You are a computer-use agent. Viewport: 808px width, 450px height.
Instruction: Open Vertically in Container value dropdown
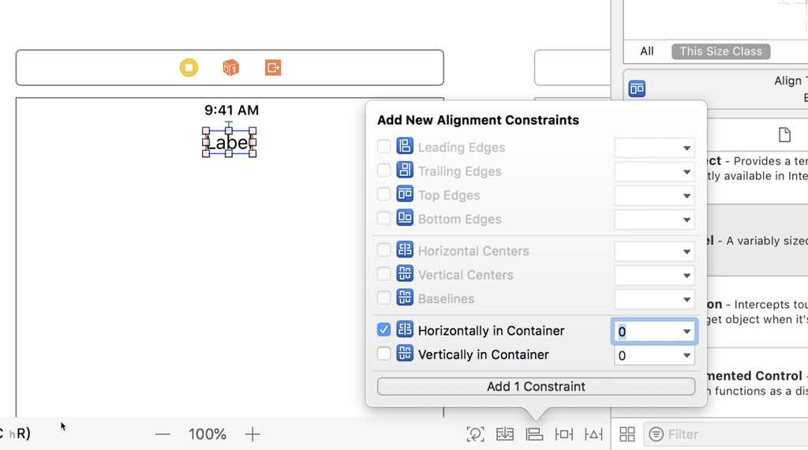[686, 356]
